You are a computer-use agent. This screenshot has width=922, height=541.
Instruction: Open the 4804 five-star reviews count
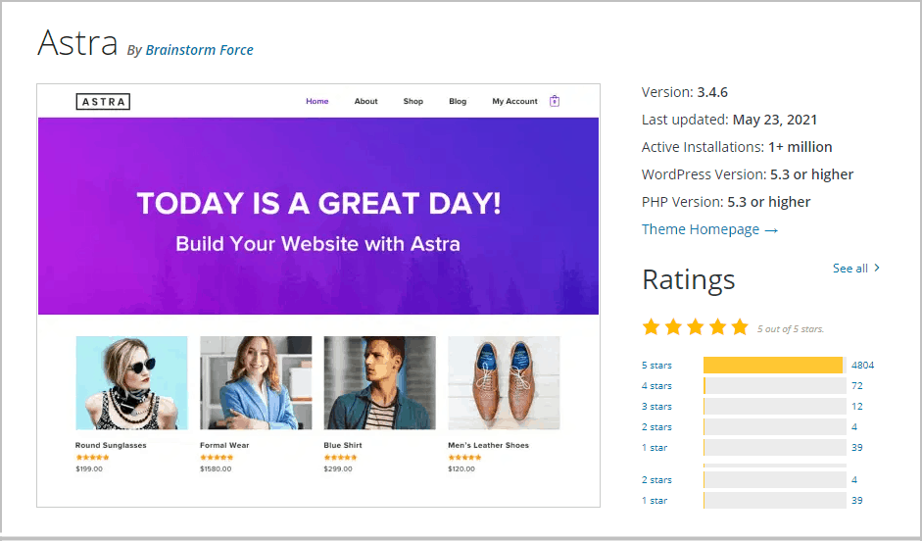point(862,366)
